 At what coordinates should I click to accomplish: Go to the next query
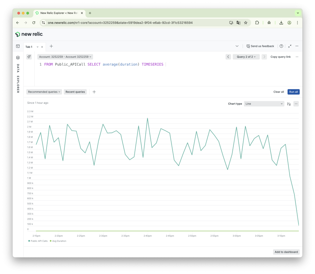coord(264,57)
